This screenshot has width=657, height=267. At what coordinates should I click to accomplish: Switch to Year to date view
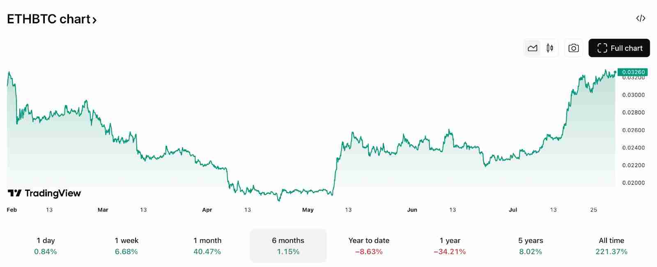point(368,246)
